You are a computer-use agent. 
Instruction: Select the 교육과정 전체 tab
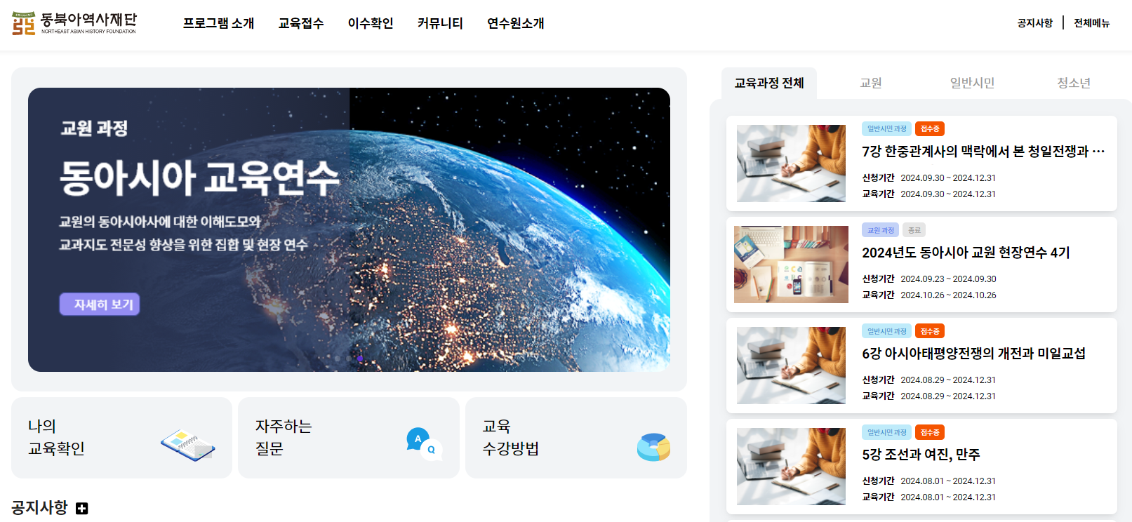point(769,83)
